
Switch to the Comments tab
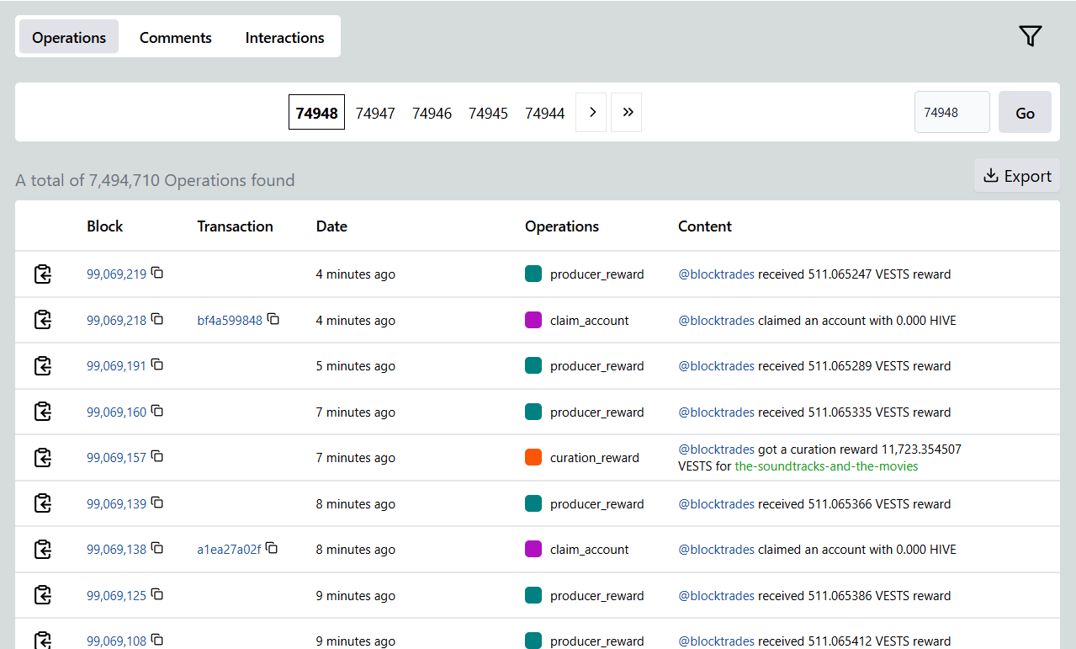175,38
